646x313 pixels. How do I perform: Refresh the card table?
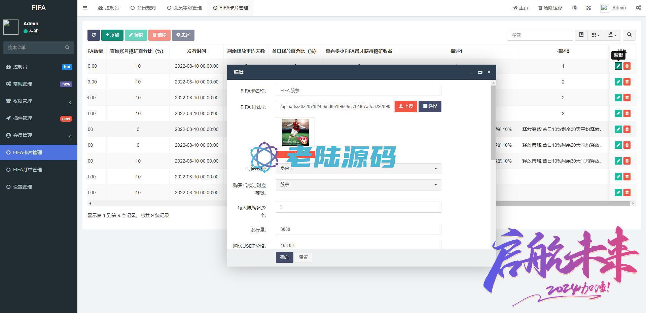(x=94, y=35)
